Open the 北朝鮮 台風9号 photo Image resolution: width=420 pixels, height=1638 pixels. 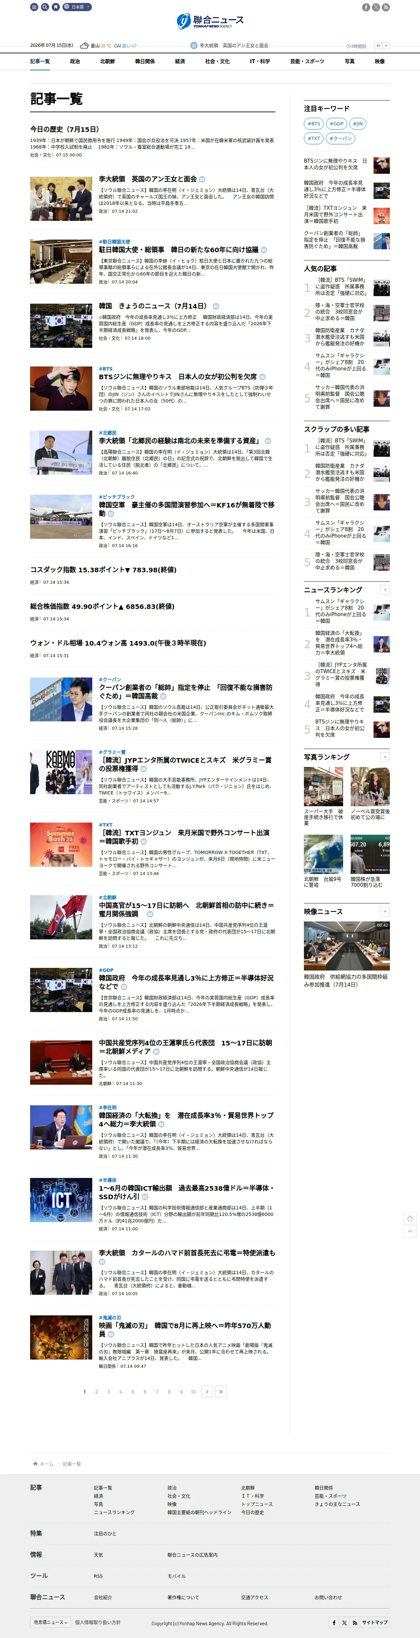[x=324, y=855]
